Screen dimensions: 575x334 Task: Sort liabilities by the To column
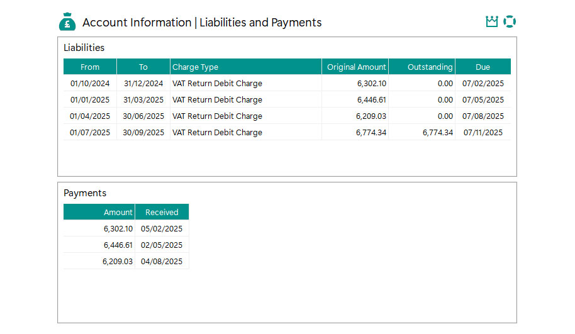click(143, 67)
